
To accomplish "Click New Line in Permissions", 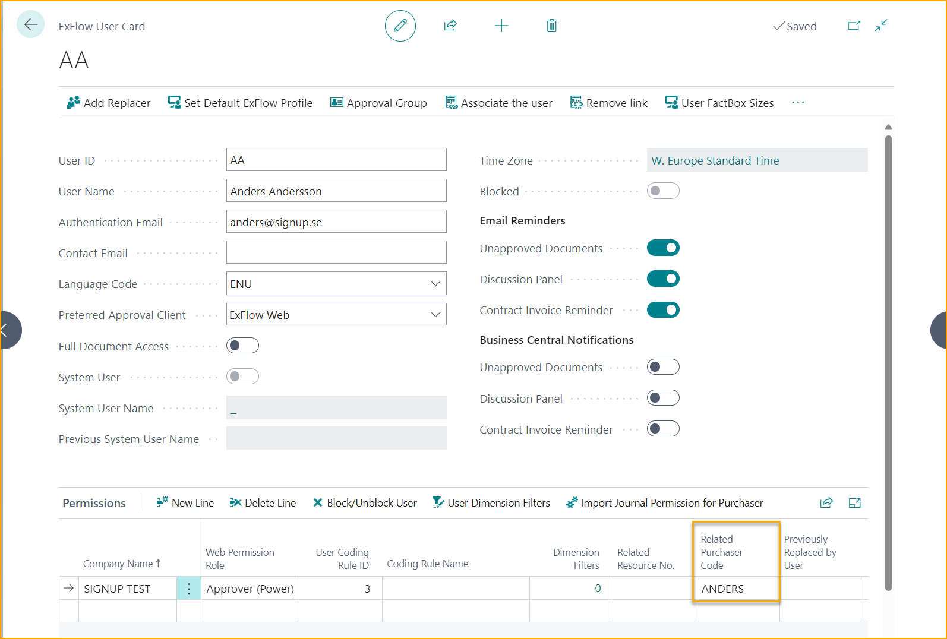I will pyautogui.click(x=185, y=503).
